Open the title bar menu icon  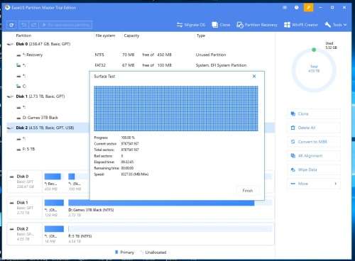(x=285, y=8)
